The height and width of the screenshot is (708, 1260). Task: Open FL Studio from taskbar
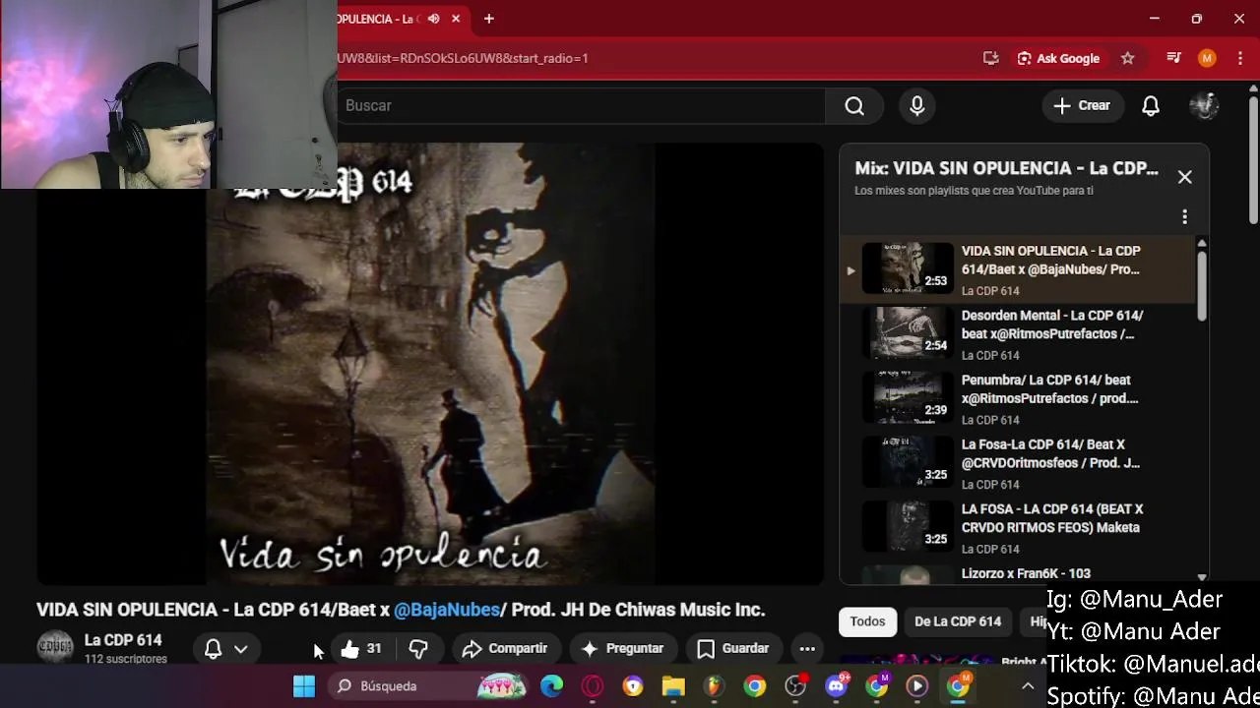tap(714, 686)
